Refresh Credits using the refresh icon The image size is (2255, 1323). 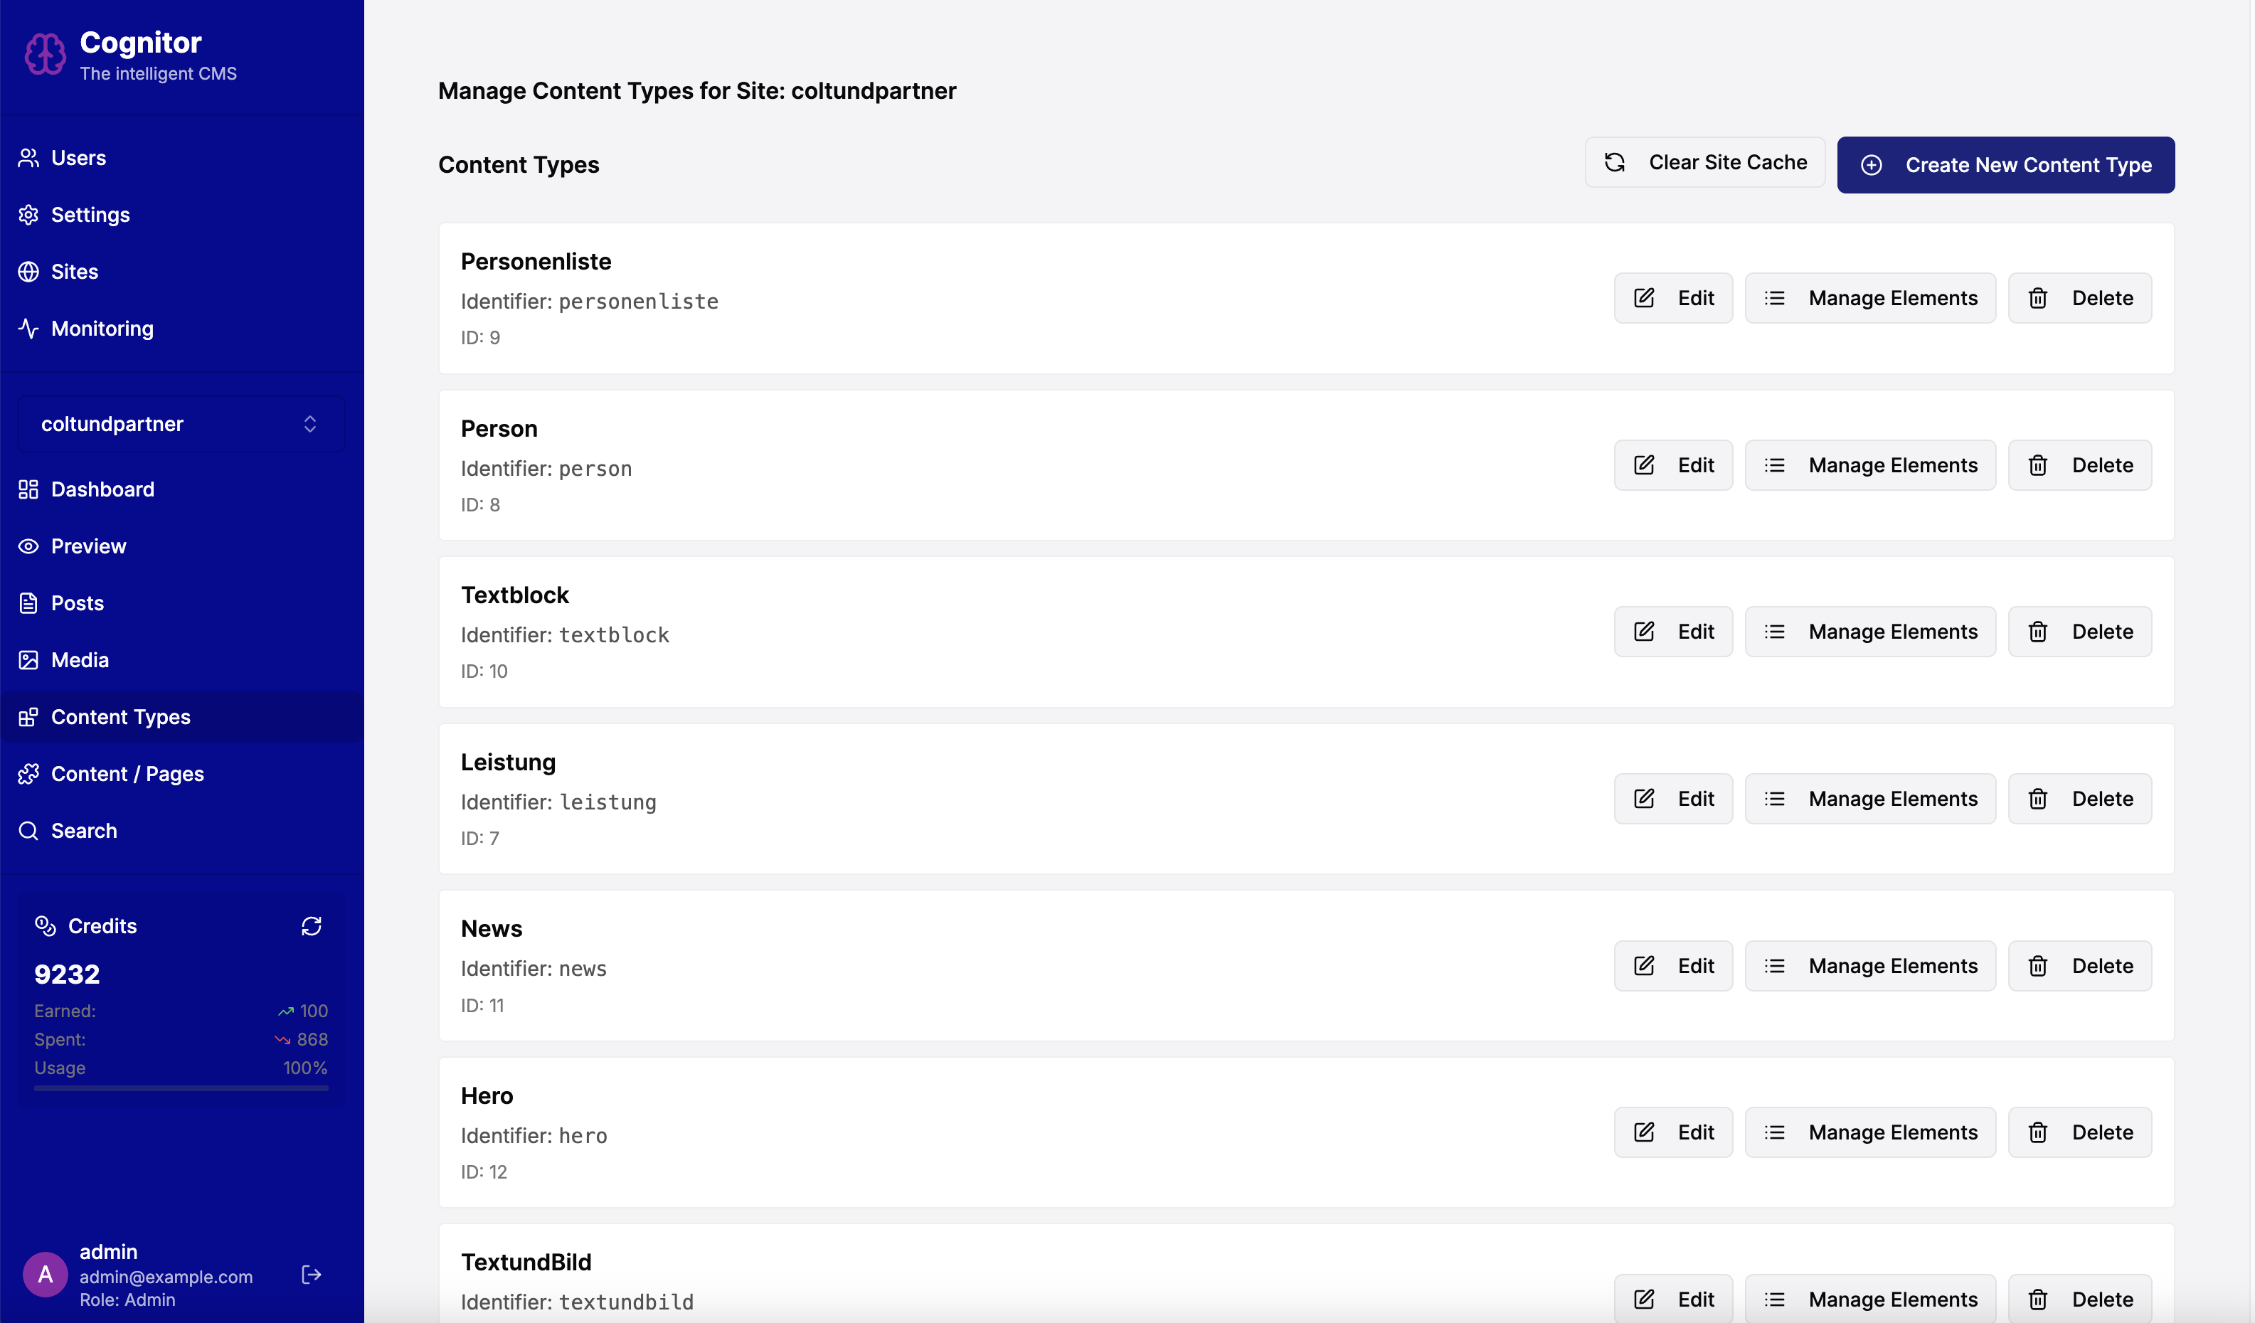[312, 926]
